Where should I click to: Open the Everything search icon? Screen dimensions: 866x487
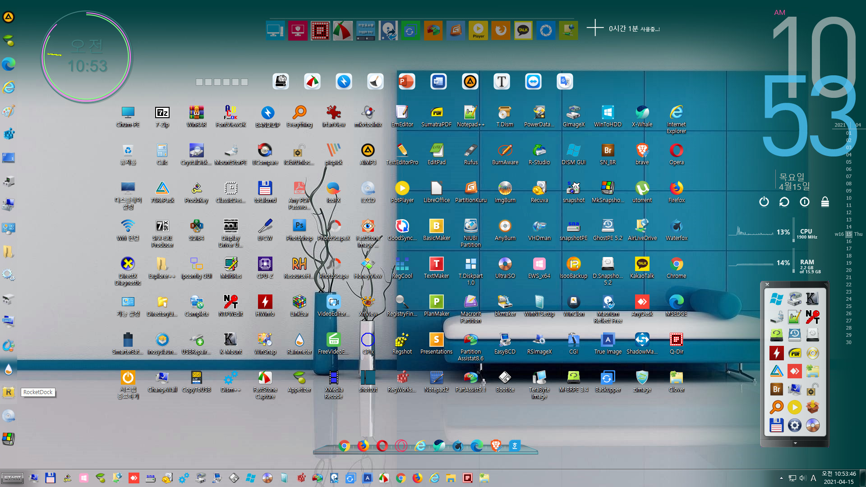click(299, 116)
